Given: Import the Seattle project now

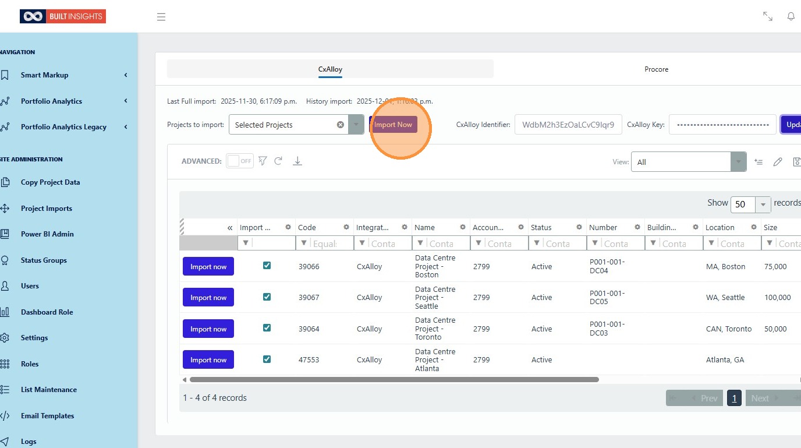Looking at the screenshot, I should click(208, 297).
